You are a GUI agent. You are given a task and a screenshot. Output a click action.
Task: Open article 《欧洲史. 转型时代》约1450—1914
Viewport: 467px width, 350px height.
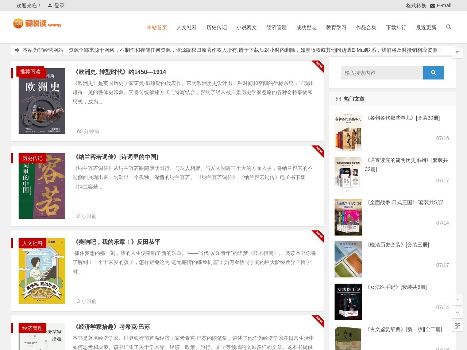click(x=119, y=72)
